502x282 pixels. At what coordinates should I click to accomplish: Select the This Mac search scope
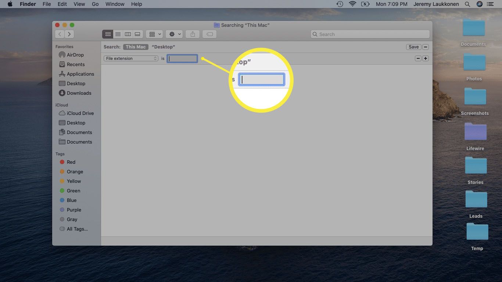(136, 47)
